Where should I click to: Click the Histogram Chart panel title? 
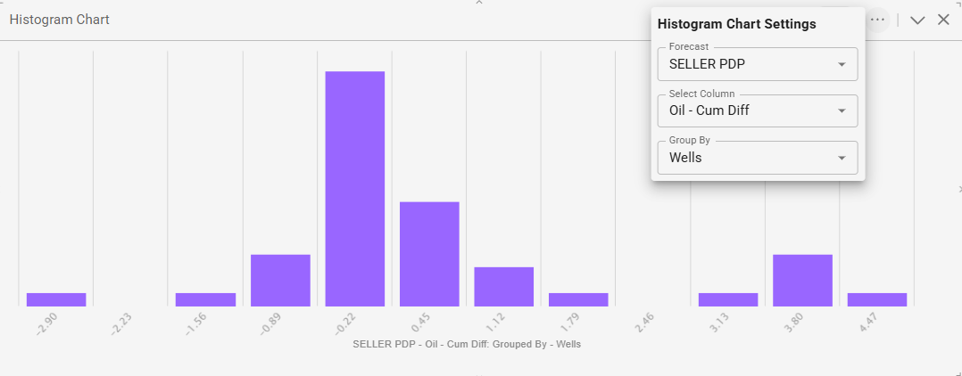pos(60,20)
